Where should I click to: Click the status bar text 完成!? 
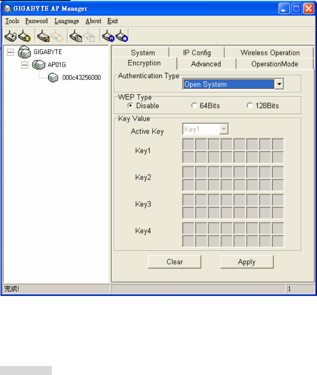click(12, 289)
